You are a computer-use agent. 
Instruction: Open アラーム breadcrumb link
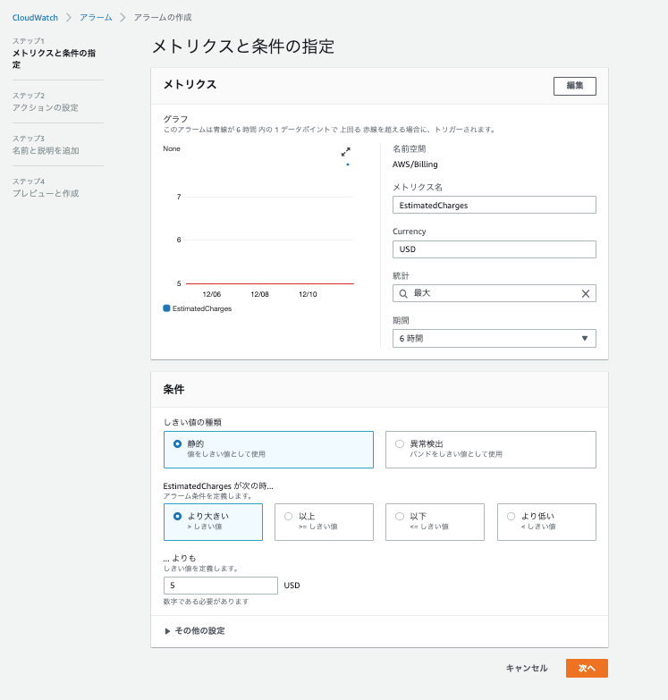tap(96, 17)
